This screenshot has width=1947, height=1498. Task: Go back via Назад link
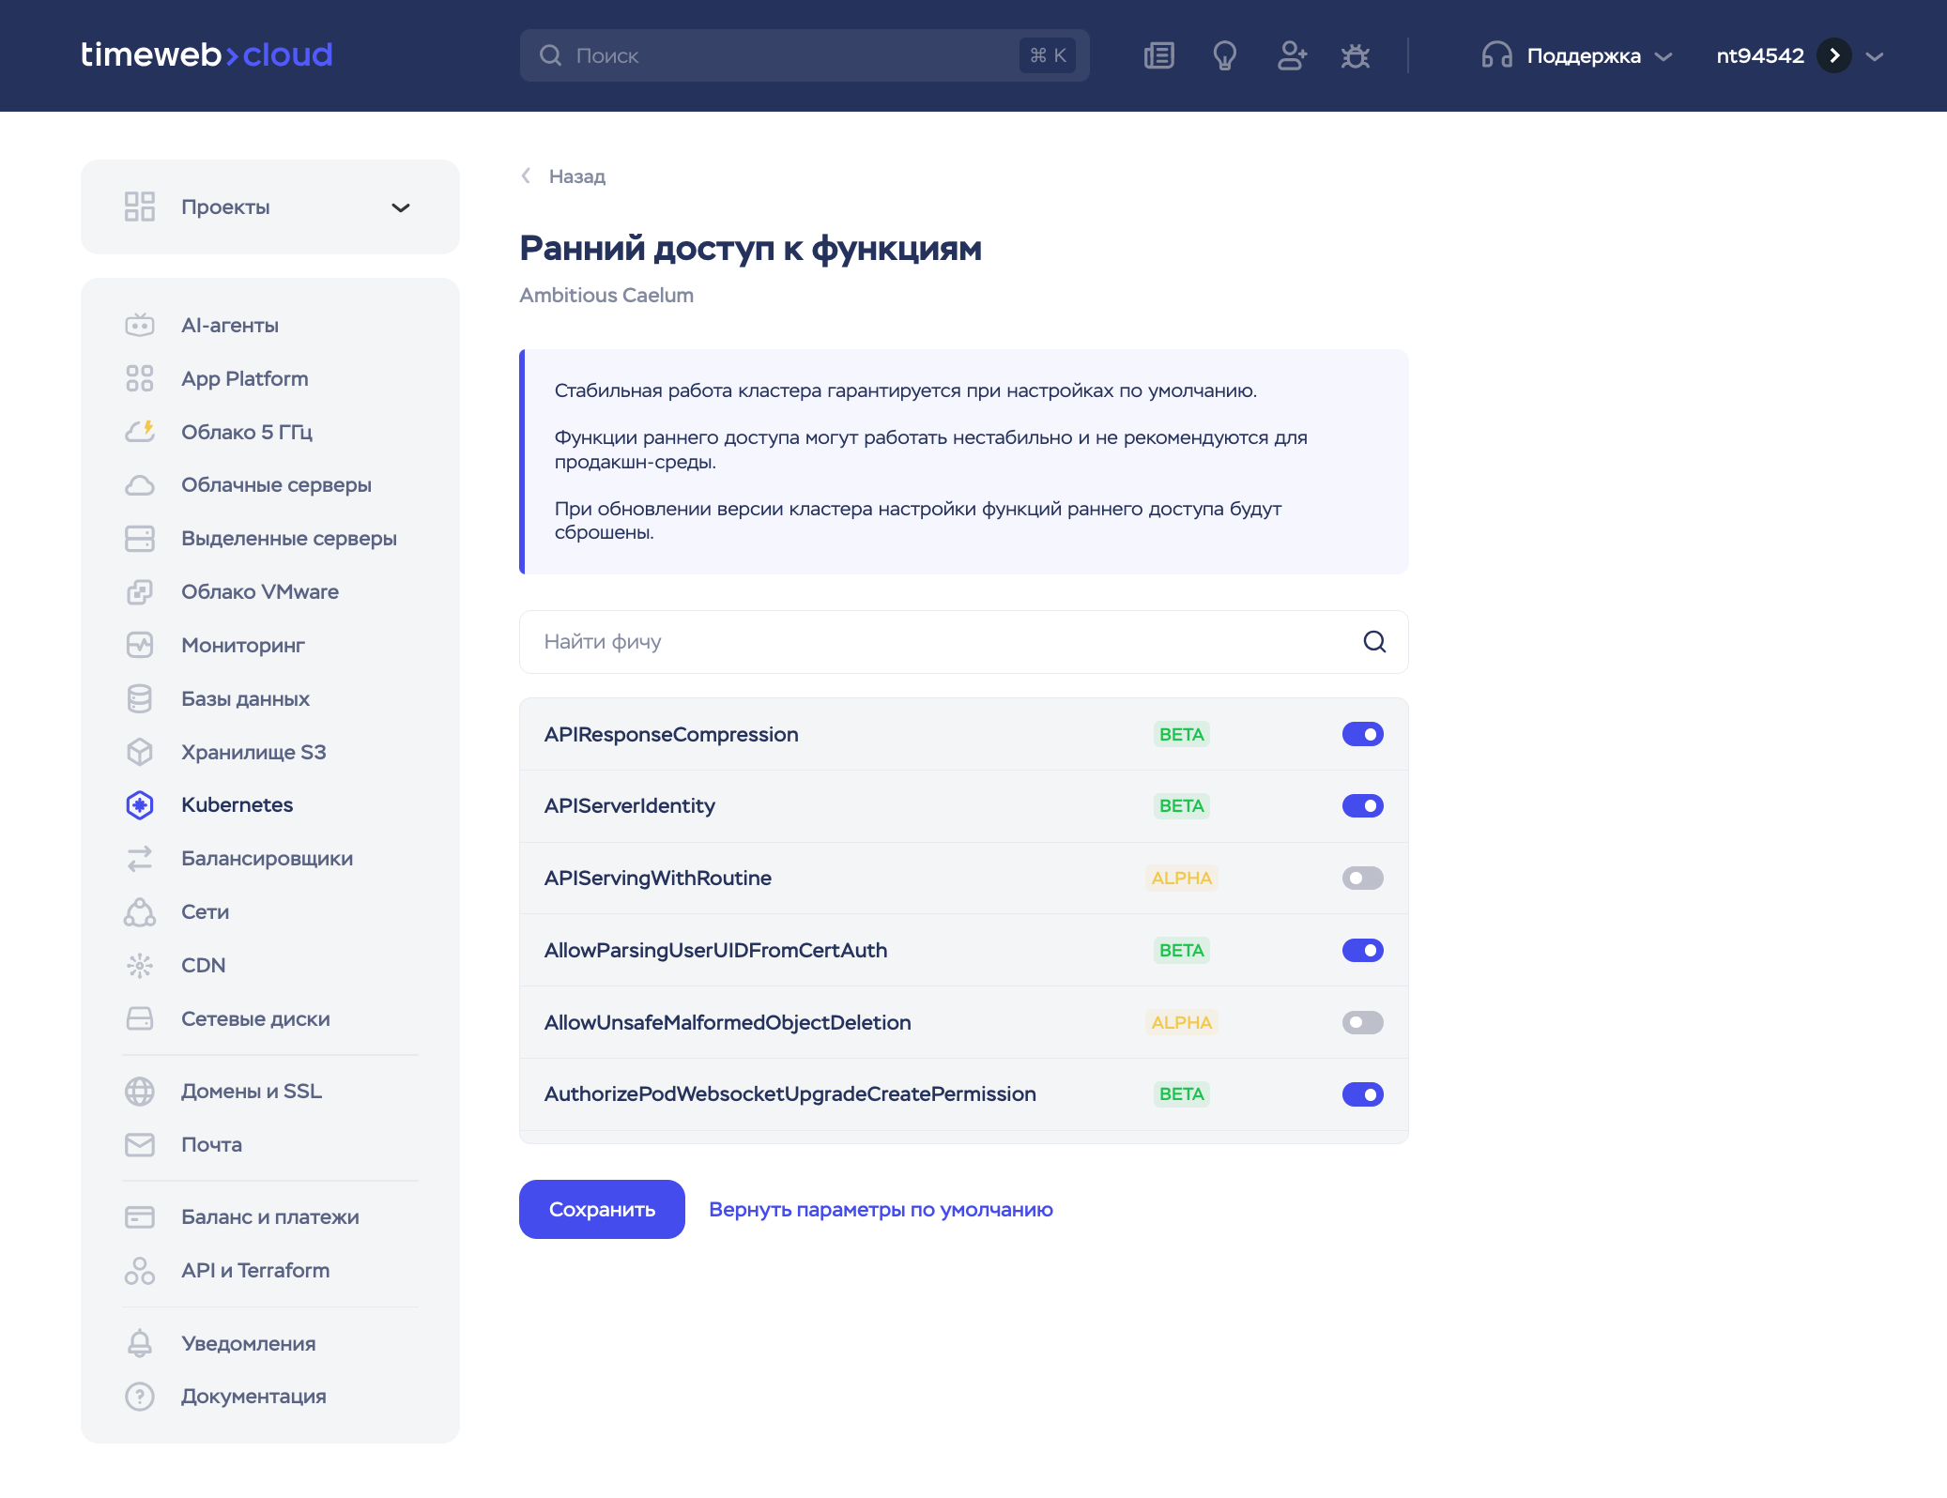tap(575, 176)
